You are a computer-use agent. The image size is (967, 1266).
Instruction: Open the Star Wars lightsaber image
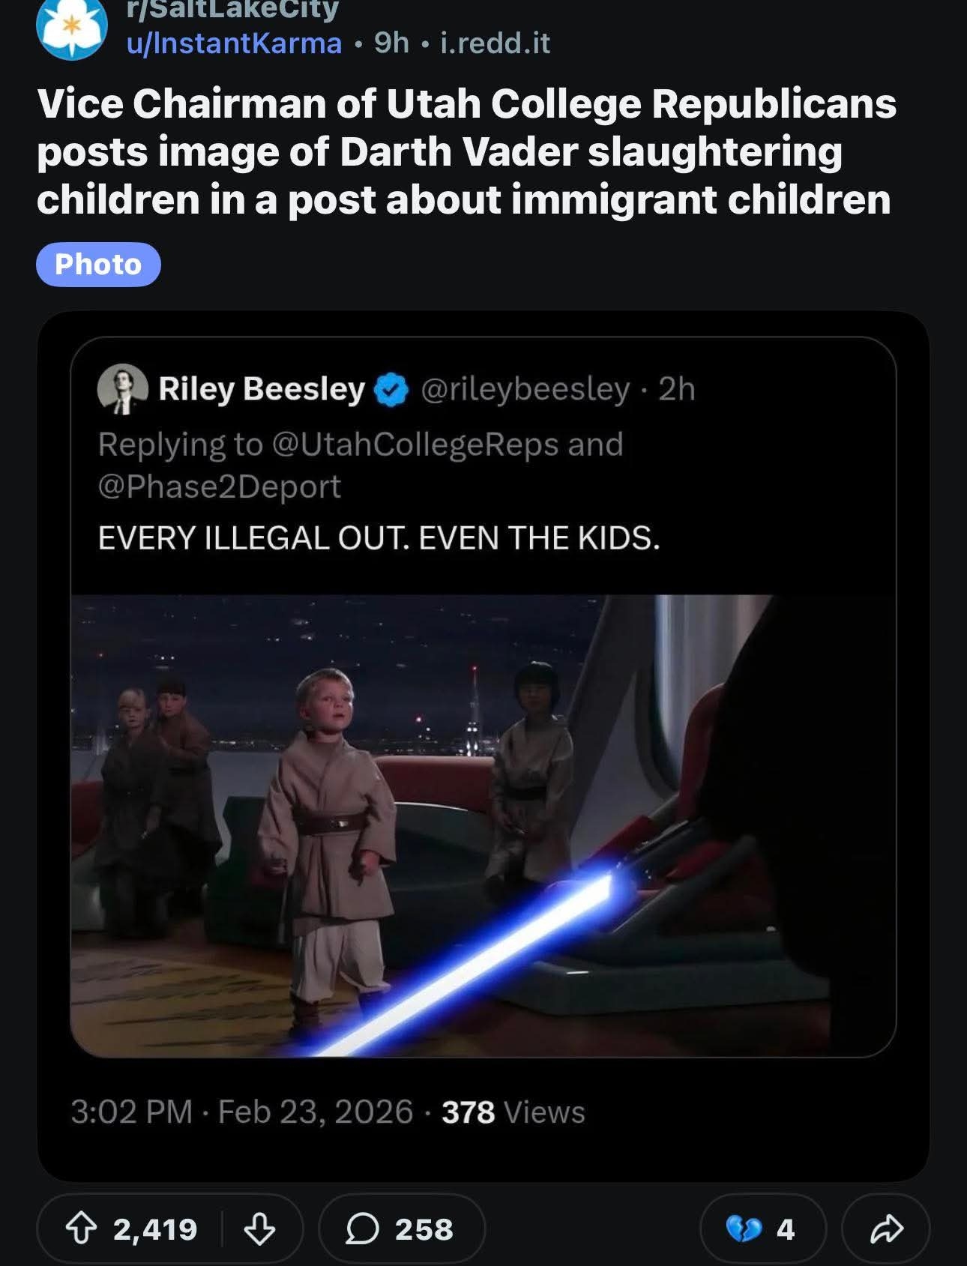[x=483, y=826]
